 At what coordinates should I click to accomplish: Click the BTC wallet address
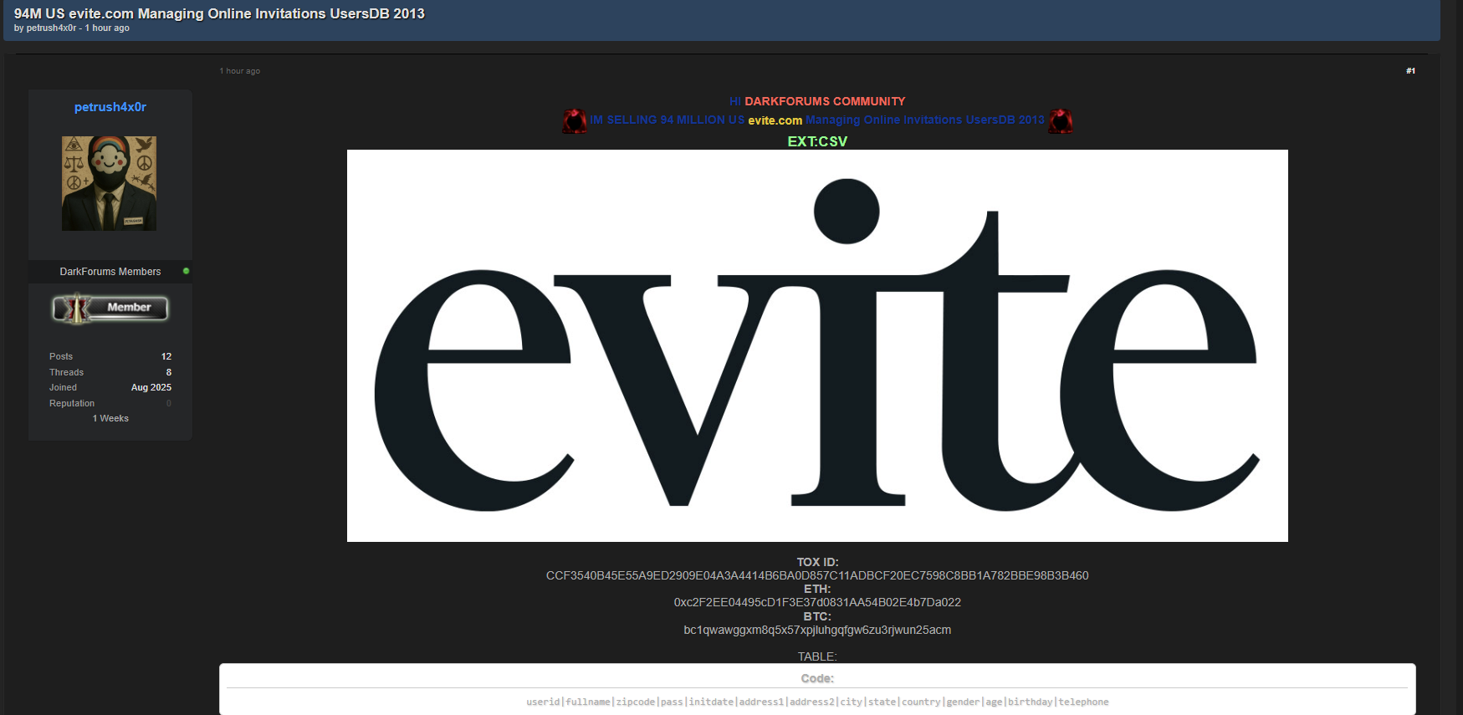pyautogui.click(x=816, y=630)
